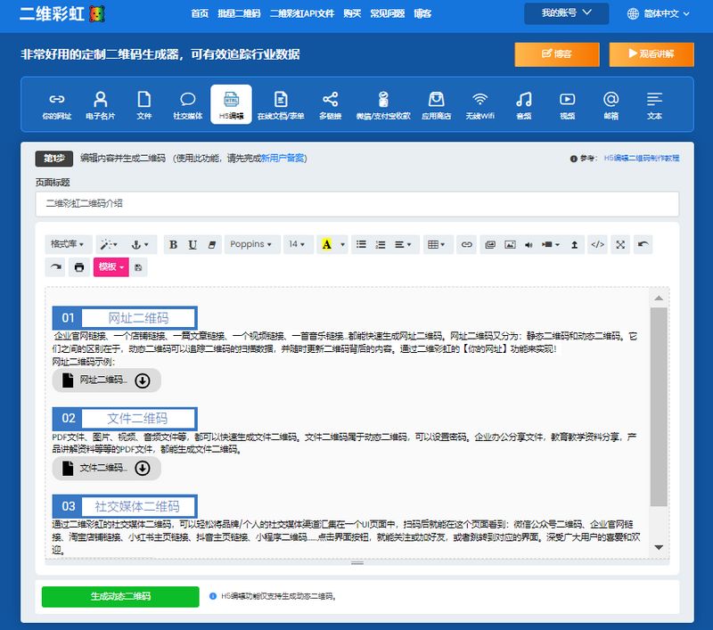The image size is (713, 630).
Task: Select the 多链接 QR type tab
Action: point(330,105)
